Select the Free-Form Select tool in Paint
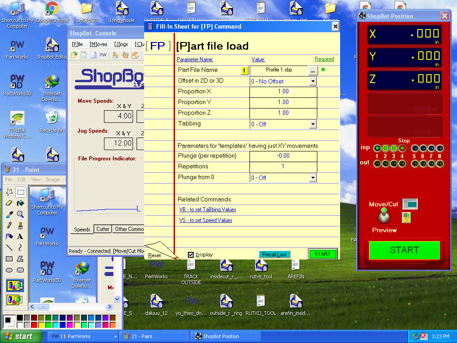 (9, 192)
